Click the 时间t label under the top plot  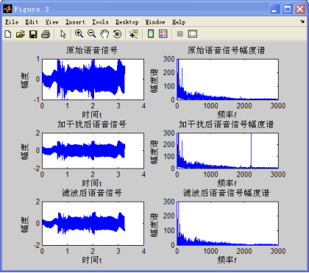point(92,115)
